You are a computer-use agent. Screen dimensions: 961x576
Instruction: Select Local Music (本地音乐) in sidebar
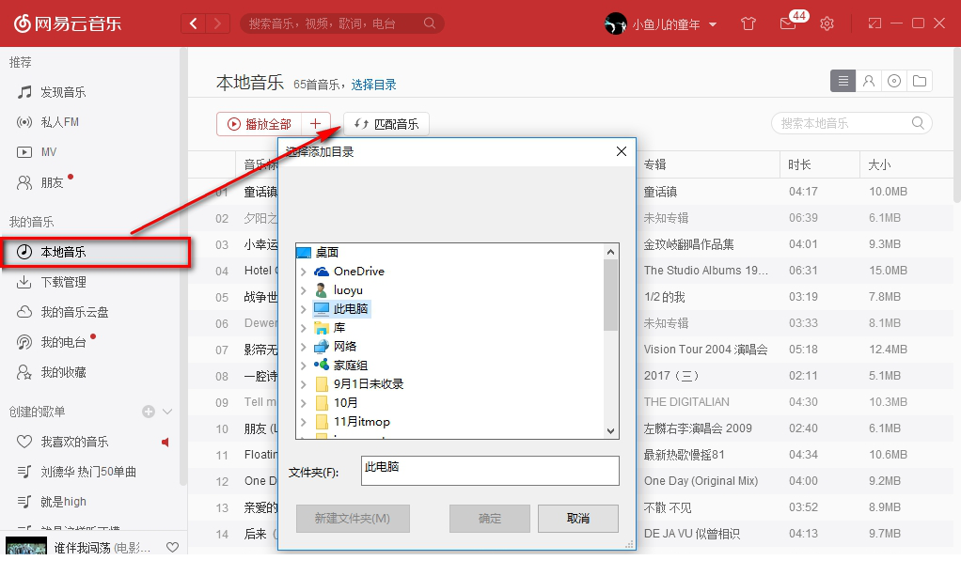tap(96, 252)
